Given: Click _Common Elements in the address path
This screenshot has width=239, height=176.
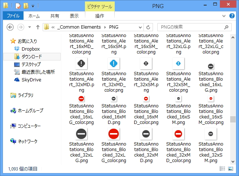Looking at the screenshot, I should tap(79, 27).
